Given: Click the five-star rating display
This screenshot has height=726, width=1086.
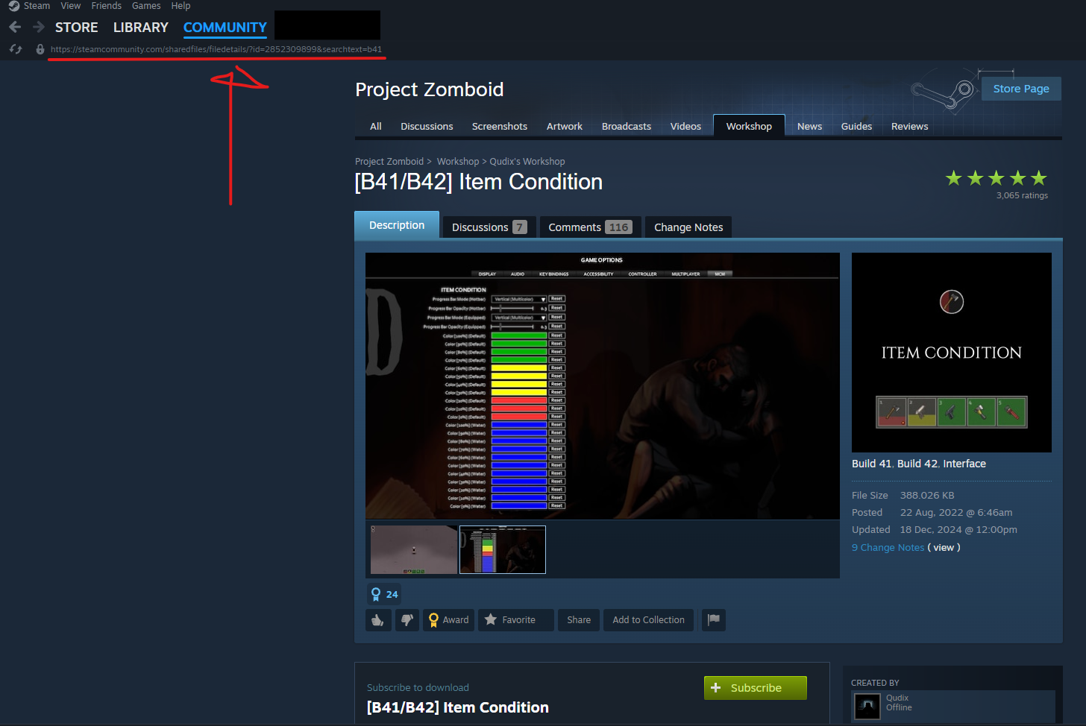Looking at the screenshot, I should (996, 178).
